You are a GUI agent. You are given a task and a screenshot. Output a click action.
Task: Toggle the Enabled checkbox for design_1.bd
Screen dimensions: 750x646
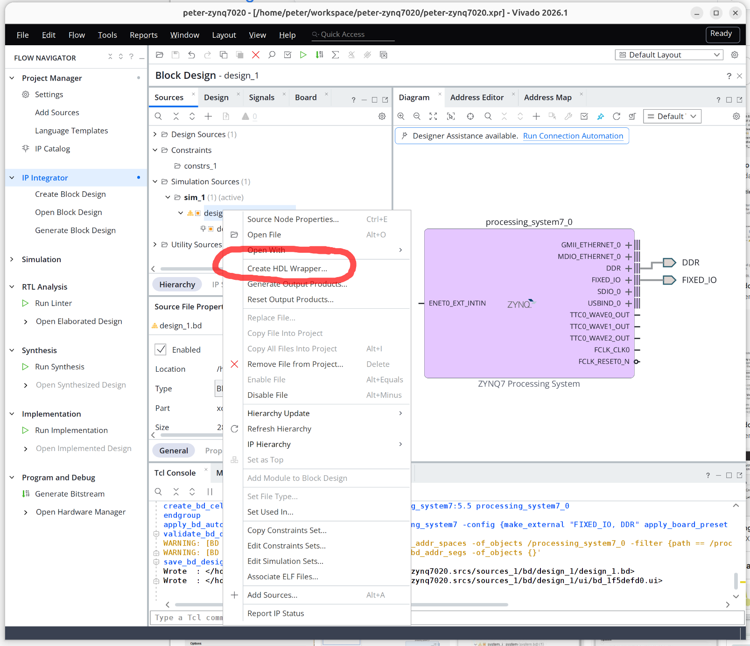coord(161,349)
